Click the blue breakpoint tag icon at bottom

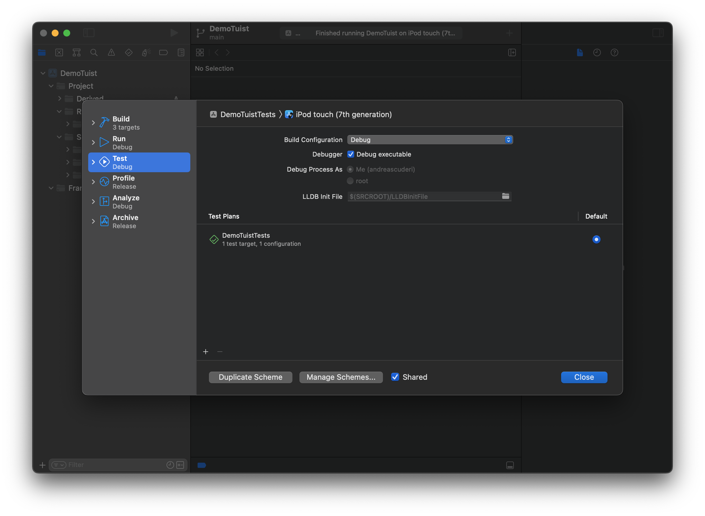[202, 465]
